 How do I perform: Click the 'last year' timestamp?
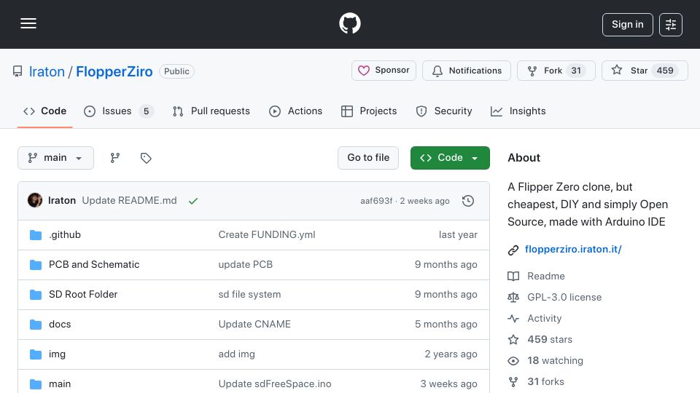tap(458, 235)
